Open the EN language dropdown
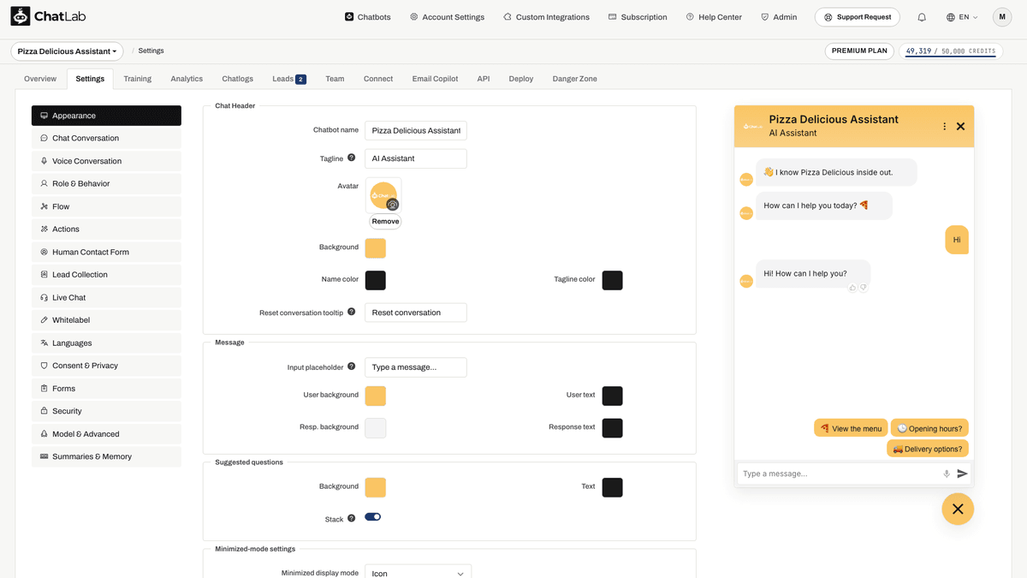1027x578 pixels. [962, 17]
